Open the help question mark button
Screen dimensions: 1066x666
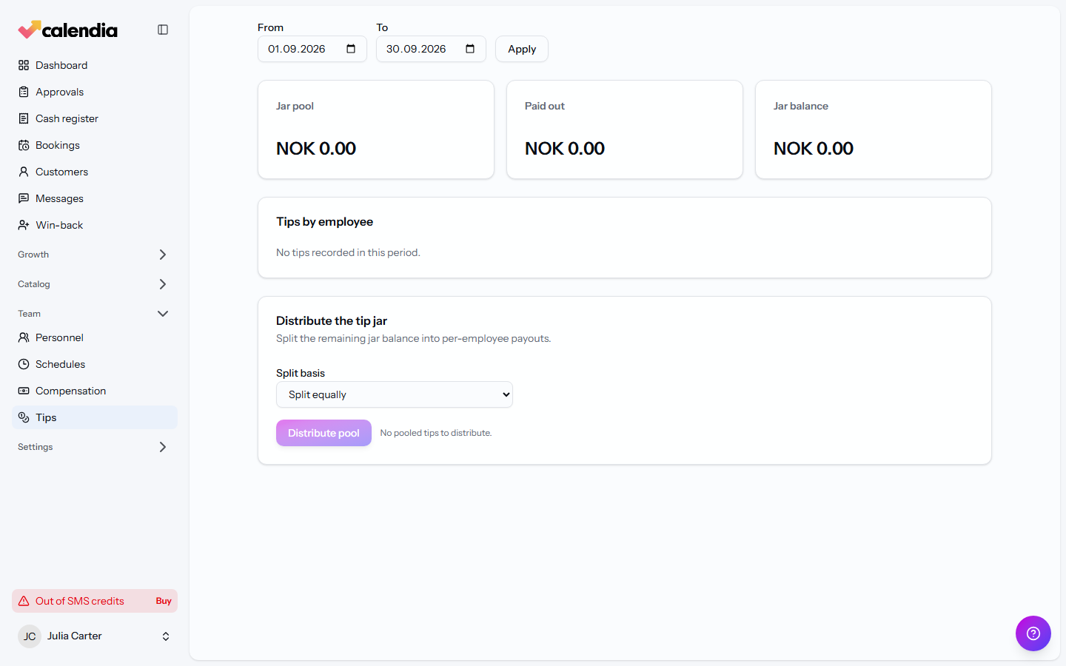coord(1033,633)
